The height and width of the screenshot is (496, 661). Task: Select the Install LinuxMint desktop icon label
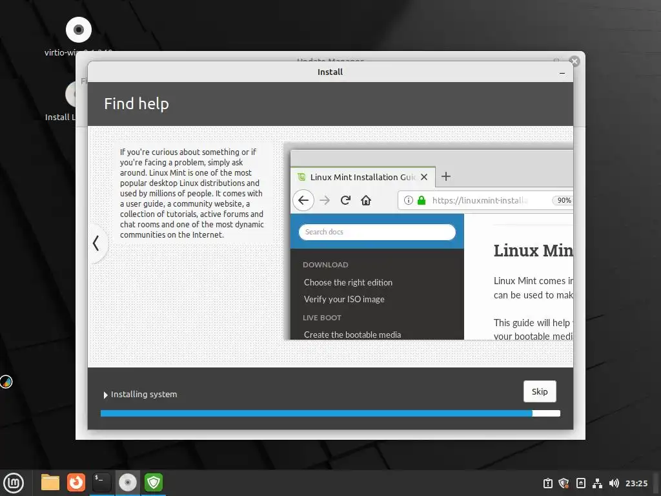60,118
